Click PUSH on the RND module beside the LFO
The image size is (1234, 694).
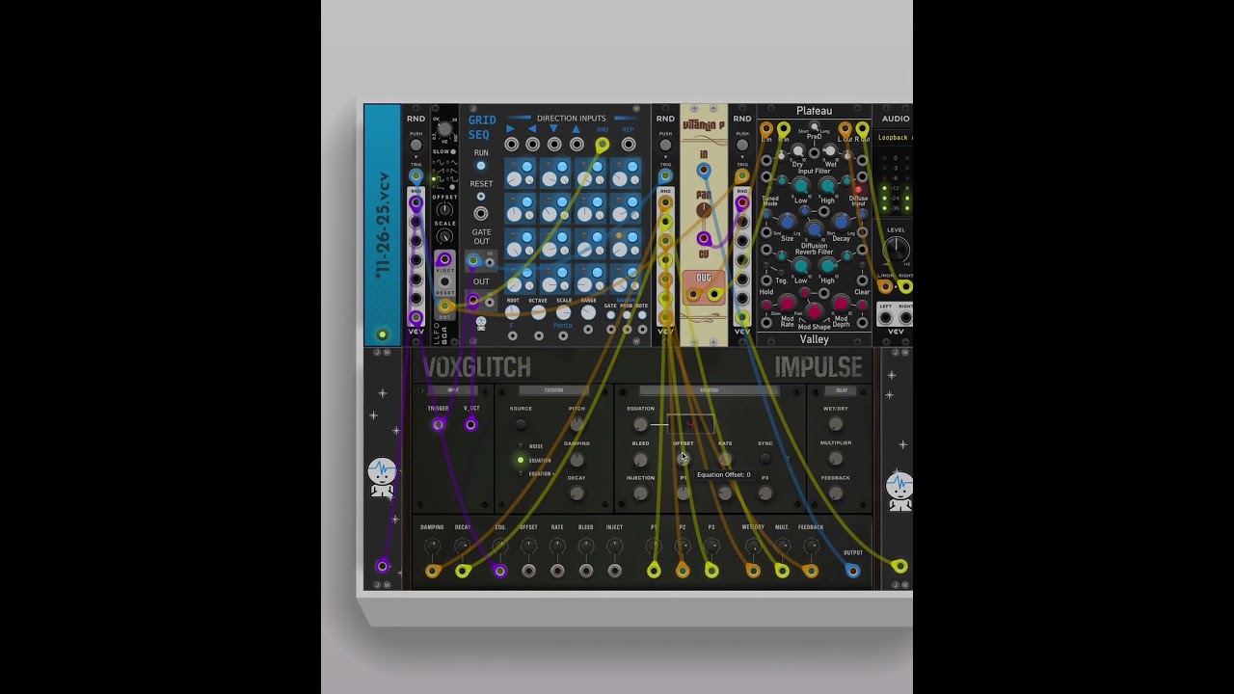pyautogui.click(x=416, y=146)
